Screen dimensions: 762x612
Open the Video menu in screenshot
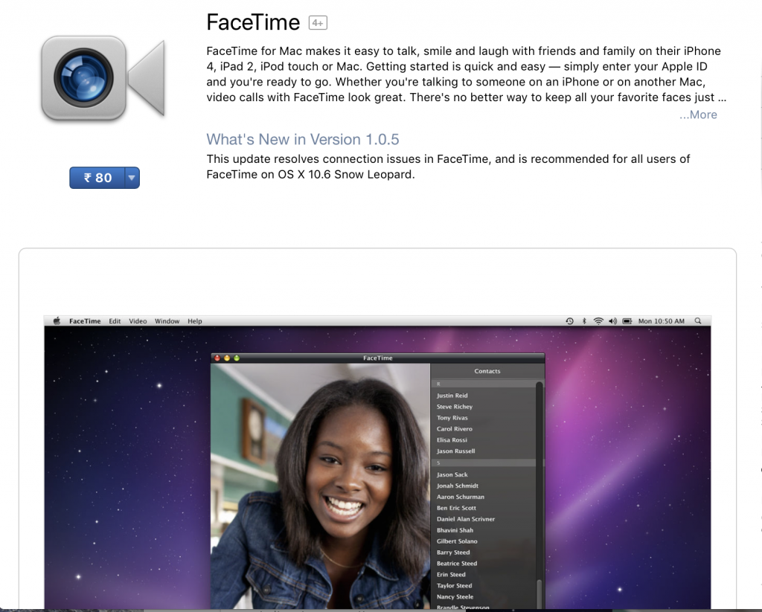tap(138, 321)
